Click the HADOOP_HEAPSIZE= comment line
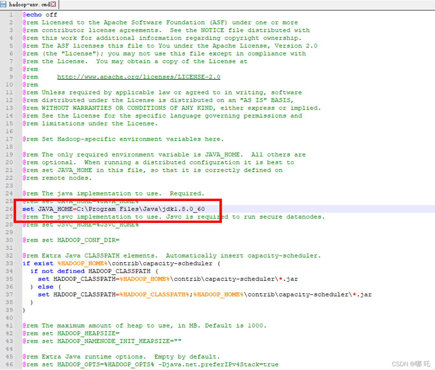The height and width of the screenshot is (370, 435). pyautogui.click(x=71, y=333)
